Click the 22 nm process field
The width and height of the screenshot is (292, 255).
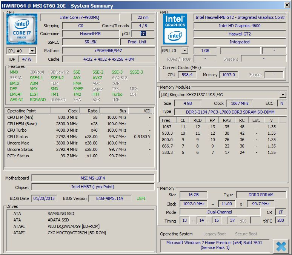coord(143,17)
